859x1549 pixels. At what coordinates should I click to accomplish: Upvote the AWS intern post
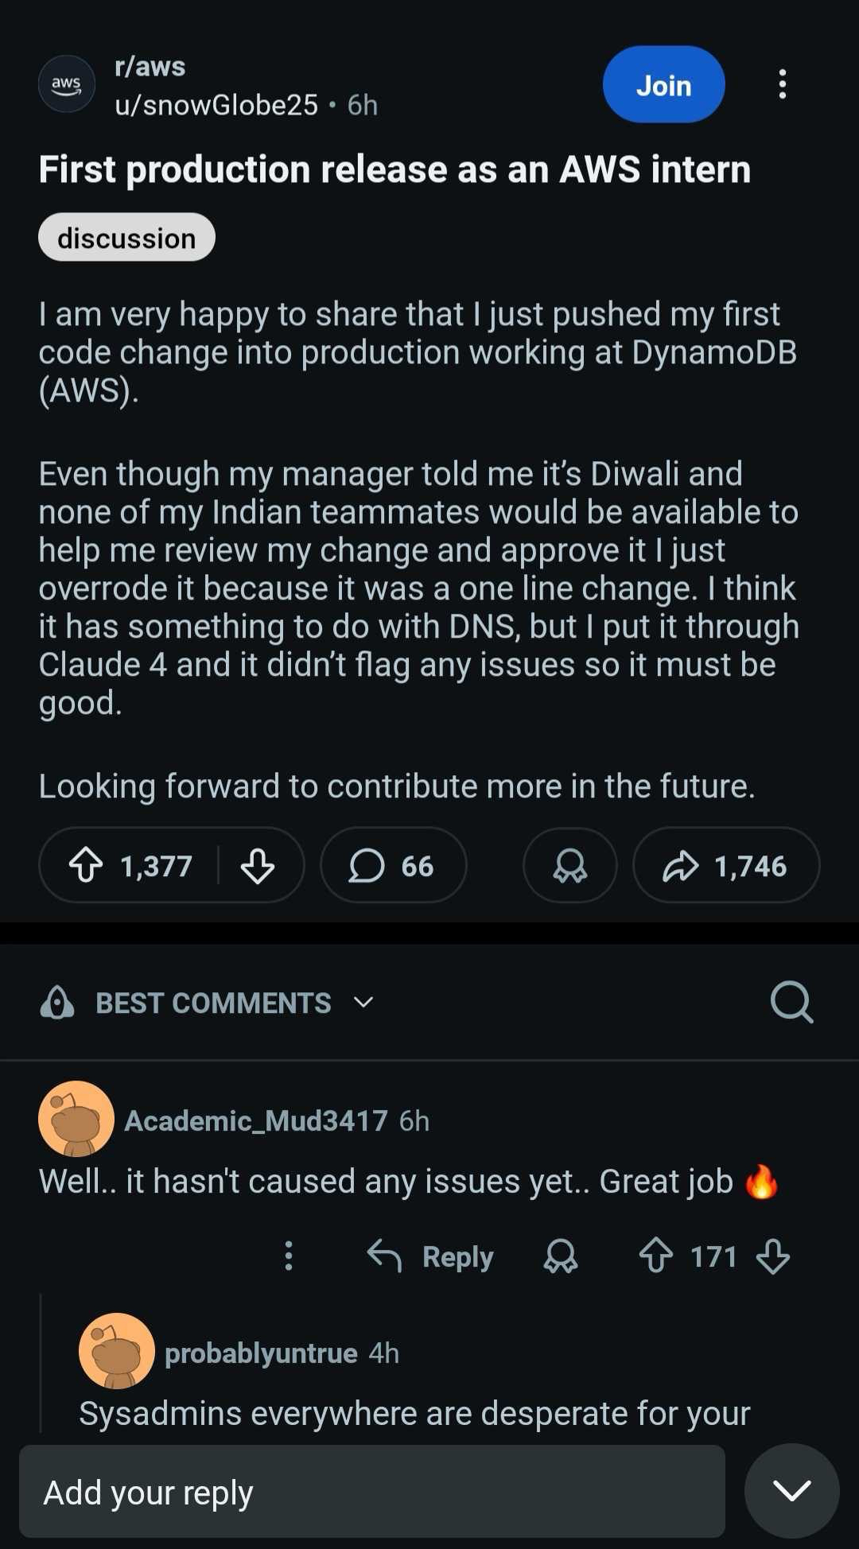pos(86,865)
